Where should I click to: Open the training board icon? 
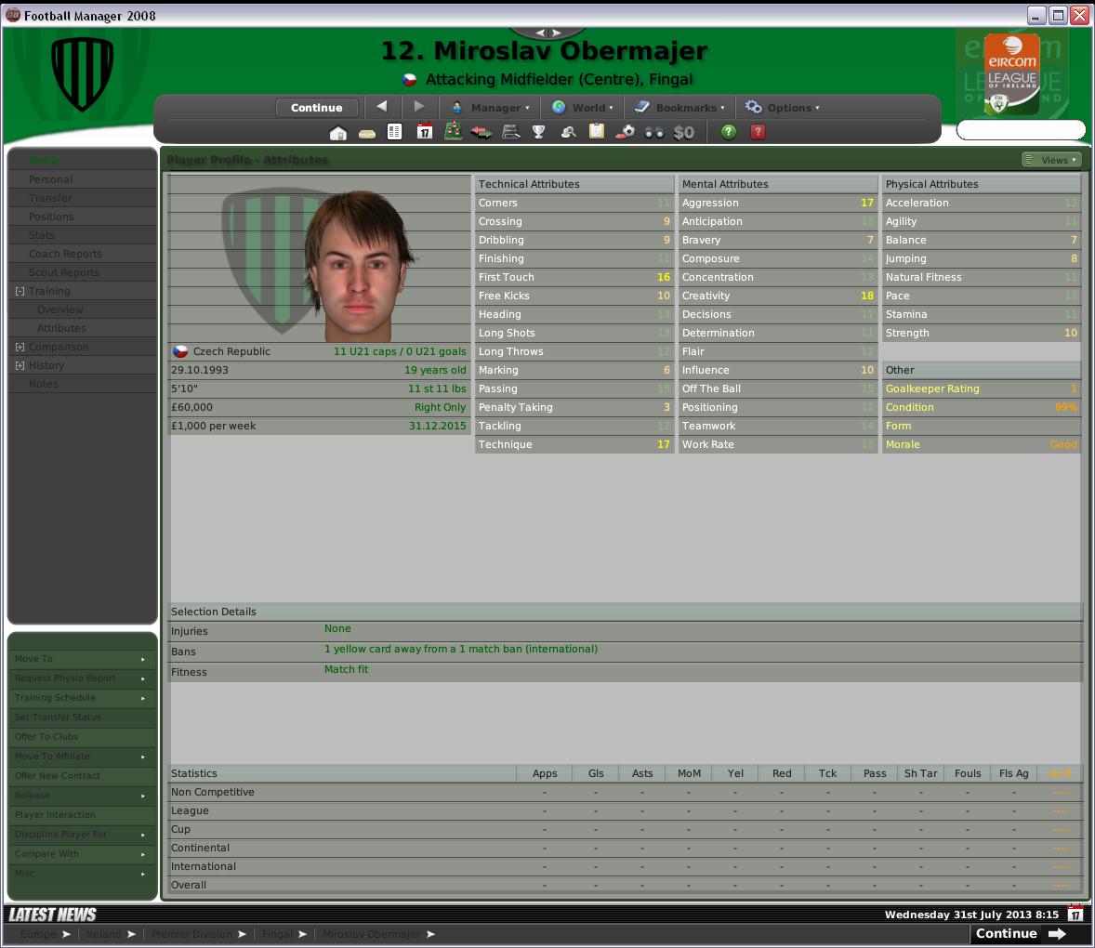(511, 132)
